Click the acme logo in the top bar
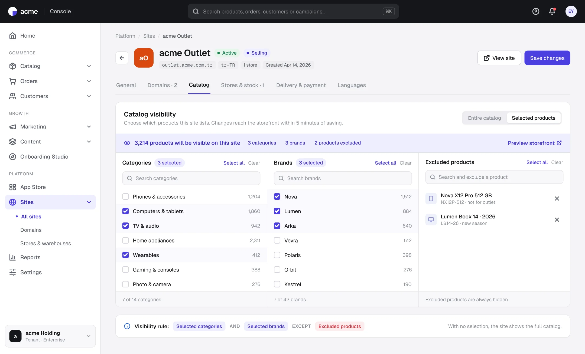585x354 pixels. pos(23,11)
